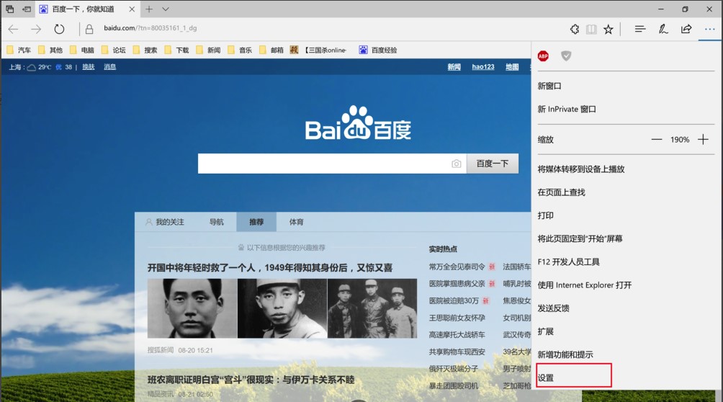This screenshot has height=402, width=723.
Task: Open the 音乐 bookmarks folder
Action: (x=240, y=50)
